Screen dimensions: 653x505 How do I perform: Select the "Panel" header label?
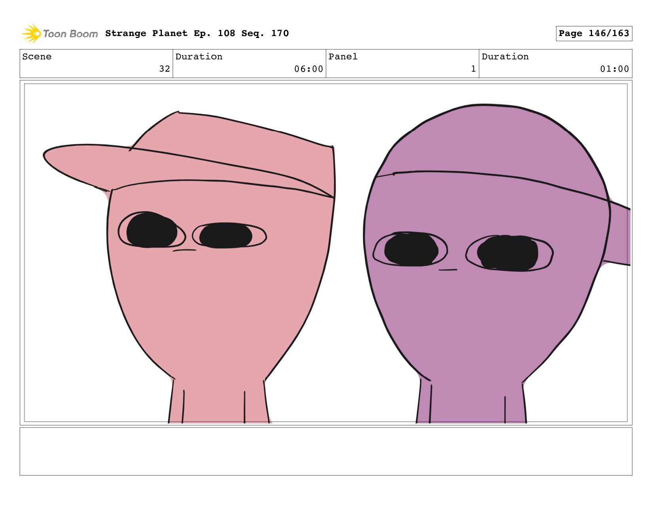tap(343, 57)
